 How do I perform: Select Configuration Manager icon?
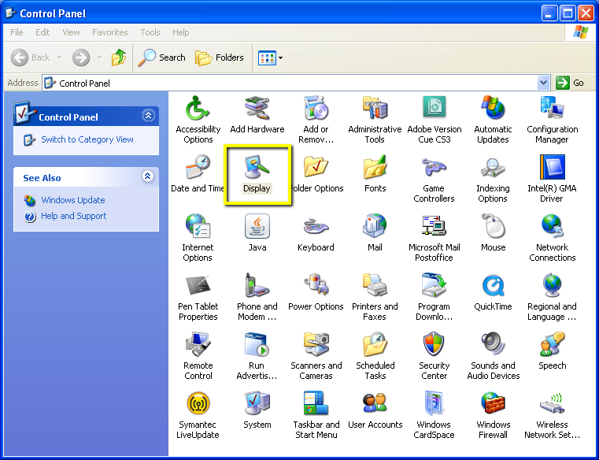[x=552, y=108]
